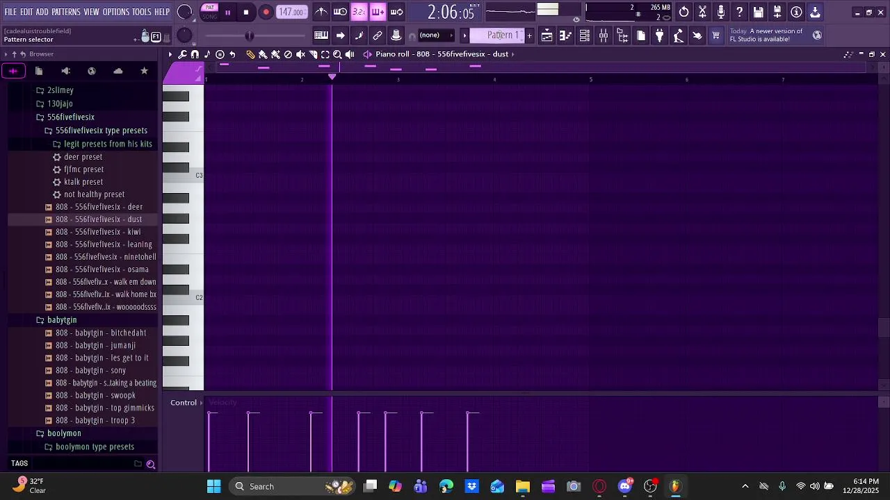
Task: Switch to the browser starred favorites tab
Action: [x=144, y=71]
